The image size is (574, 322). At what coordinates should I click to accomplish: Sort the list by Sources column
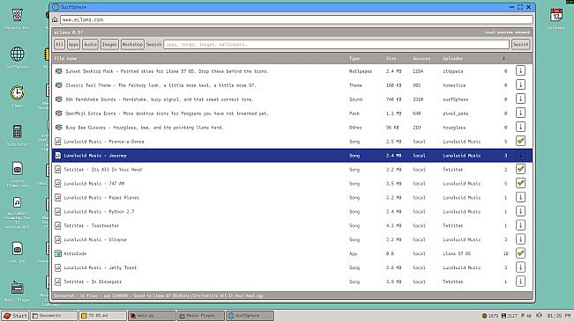tap(421, 58)
